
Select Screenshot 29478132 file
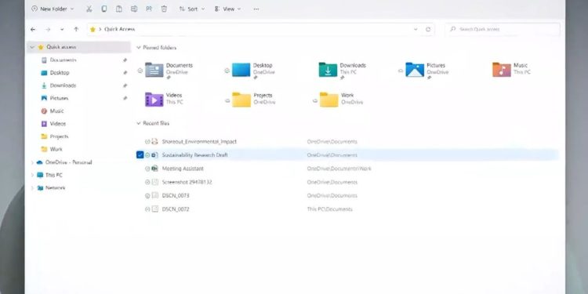[x=187, y=182]
